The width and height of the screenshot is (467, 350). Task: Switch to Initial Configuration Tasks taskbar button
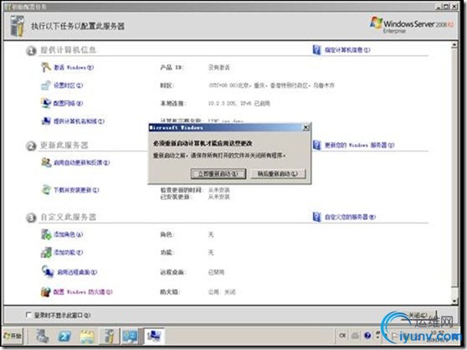(109, 336)
